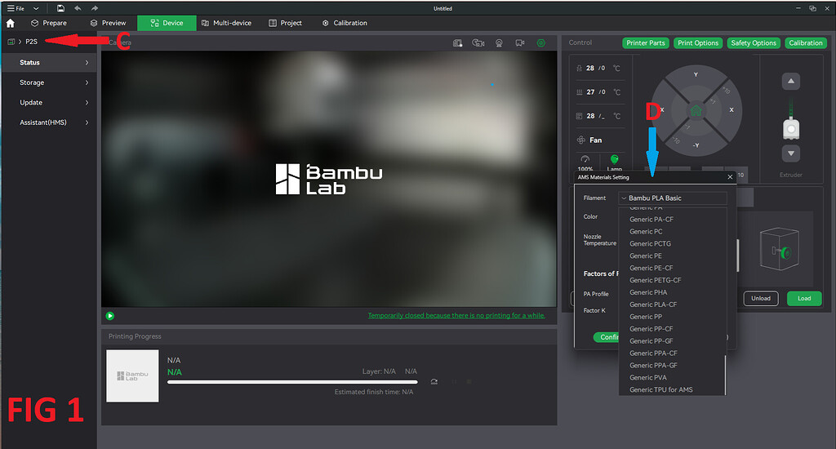Click the refresh icon beside the print progress bar
This screenshot has height=449, width=836.
coord(434,382)
